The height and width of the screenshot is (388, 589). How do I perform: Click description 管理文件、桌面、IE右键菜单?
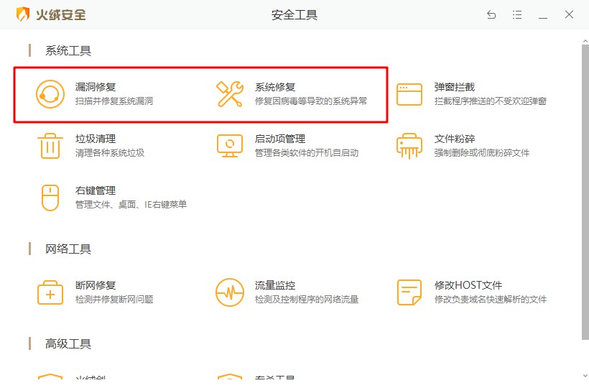tap(131, 204)
